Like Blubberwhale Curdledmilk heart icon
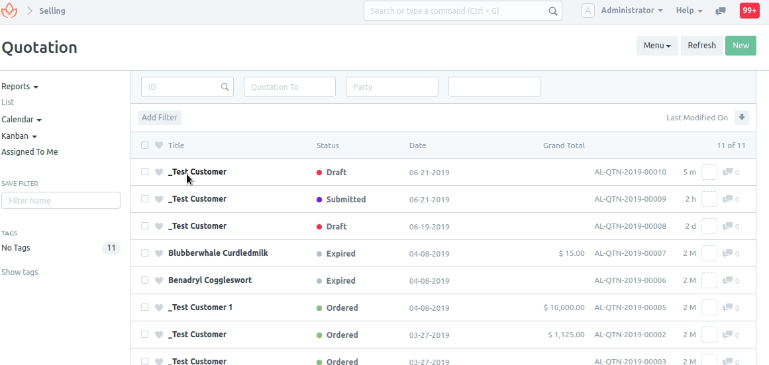Image resolution: width=769 pixels, height=365 pixels. [158, 253]
